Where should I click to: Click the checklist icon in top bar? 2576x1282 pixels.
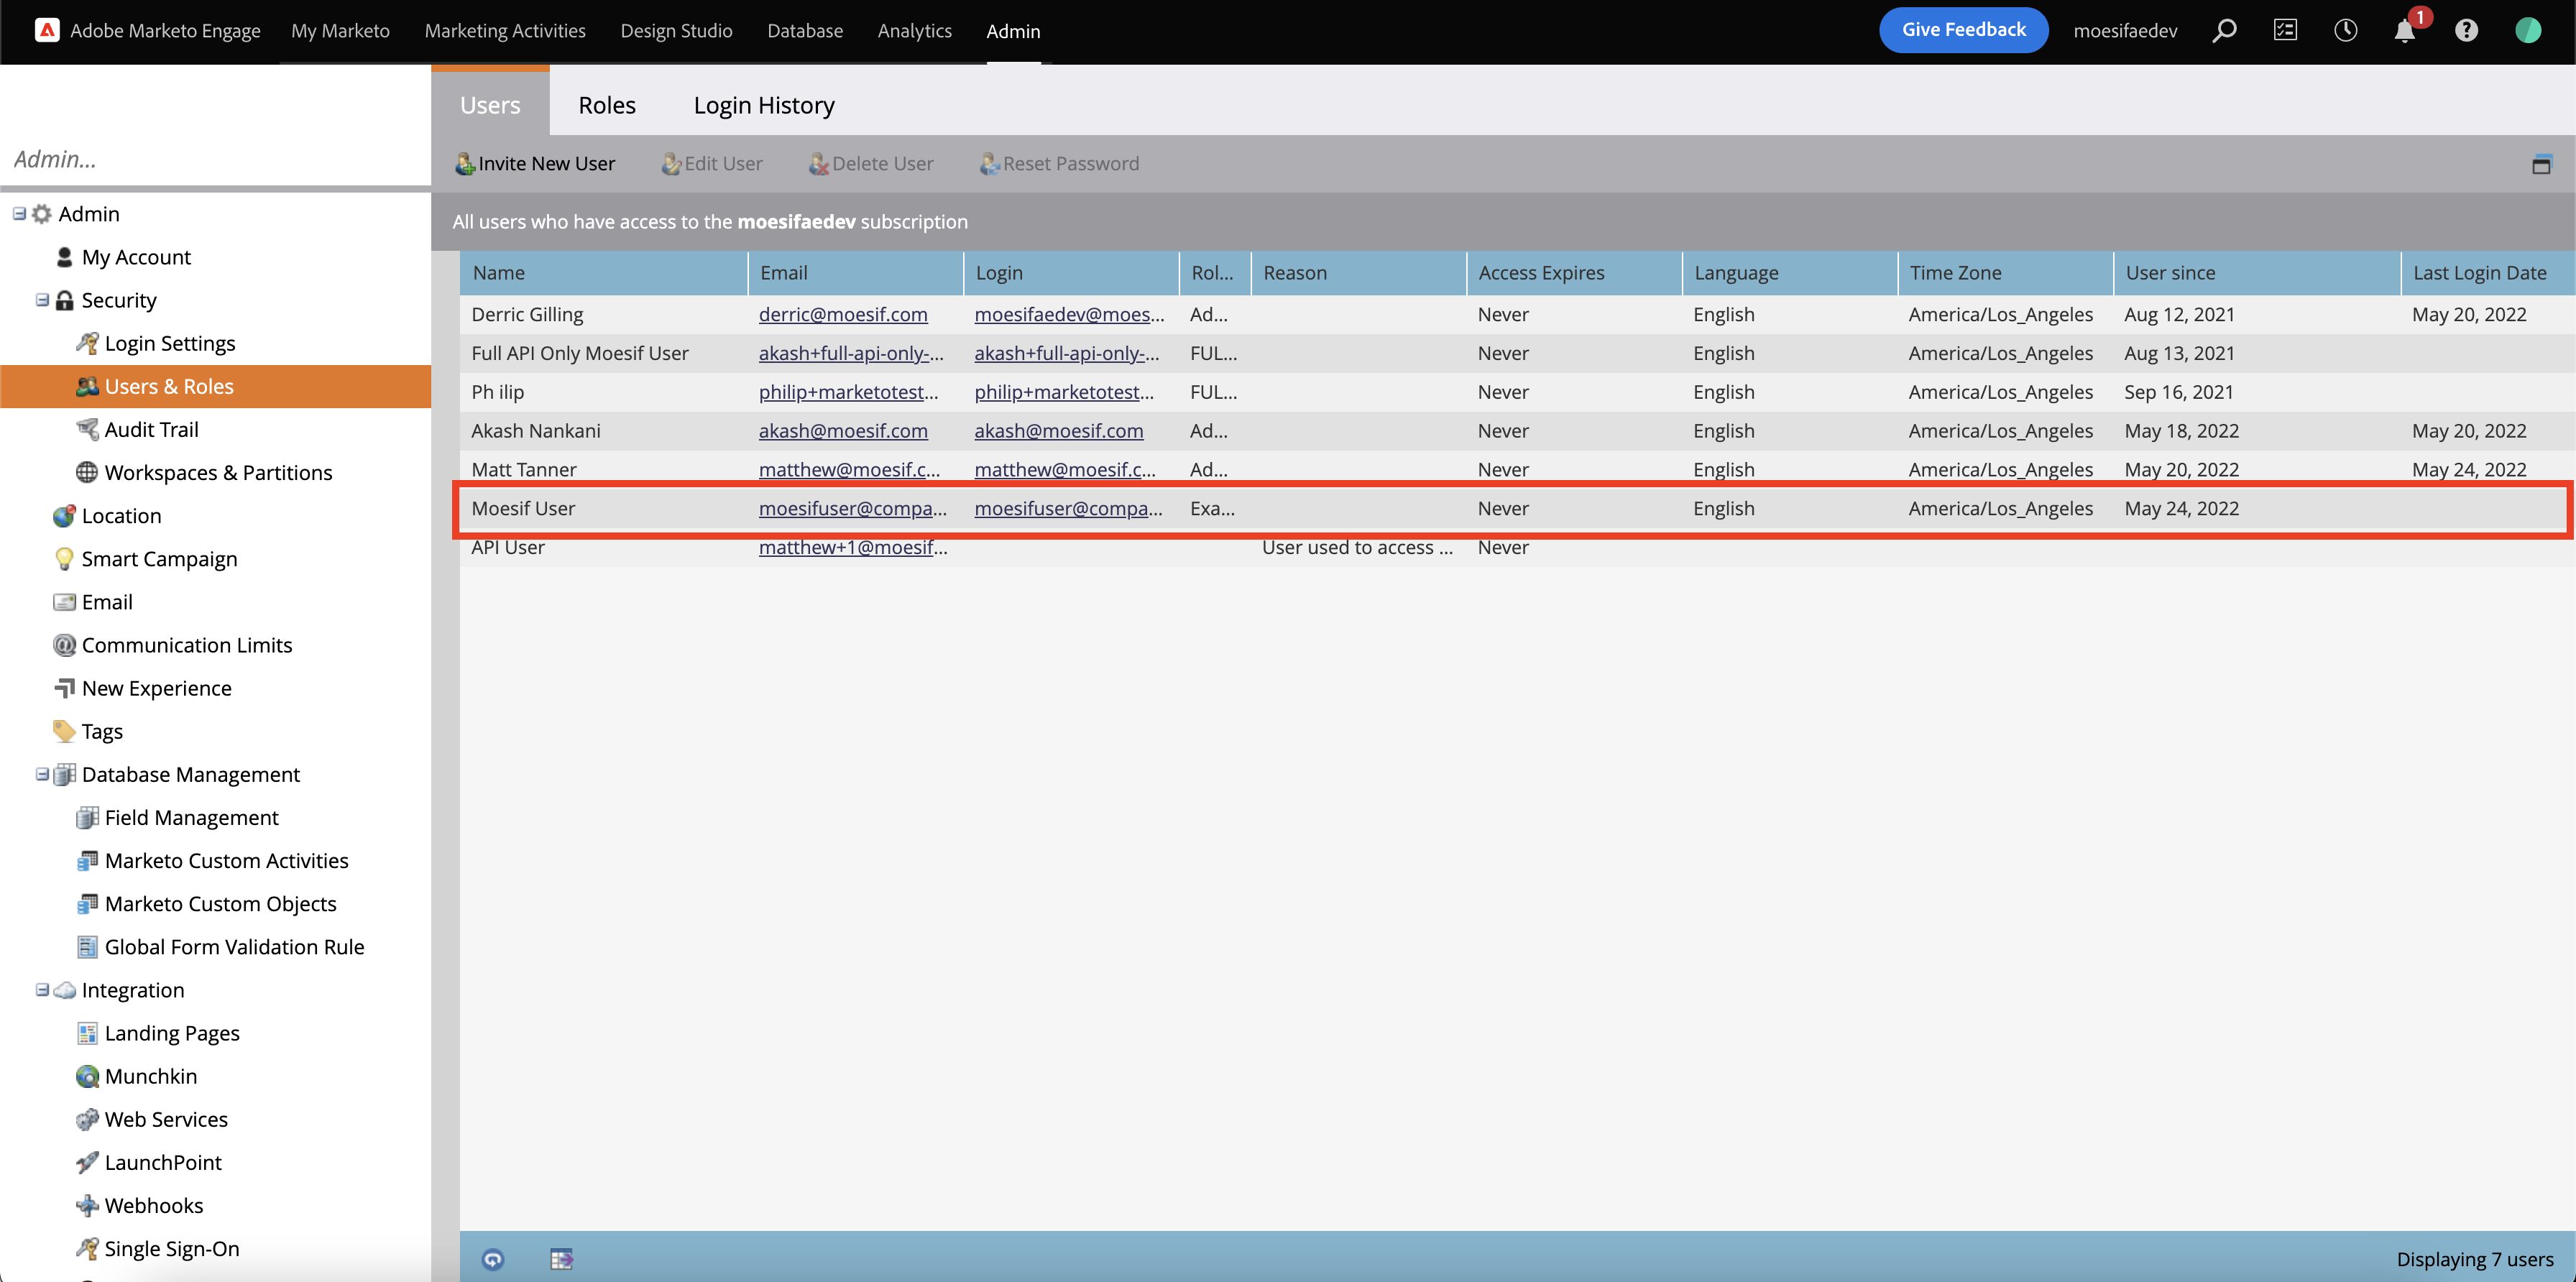click(2285, 31)
